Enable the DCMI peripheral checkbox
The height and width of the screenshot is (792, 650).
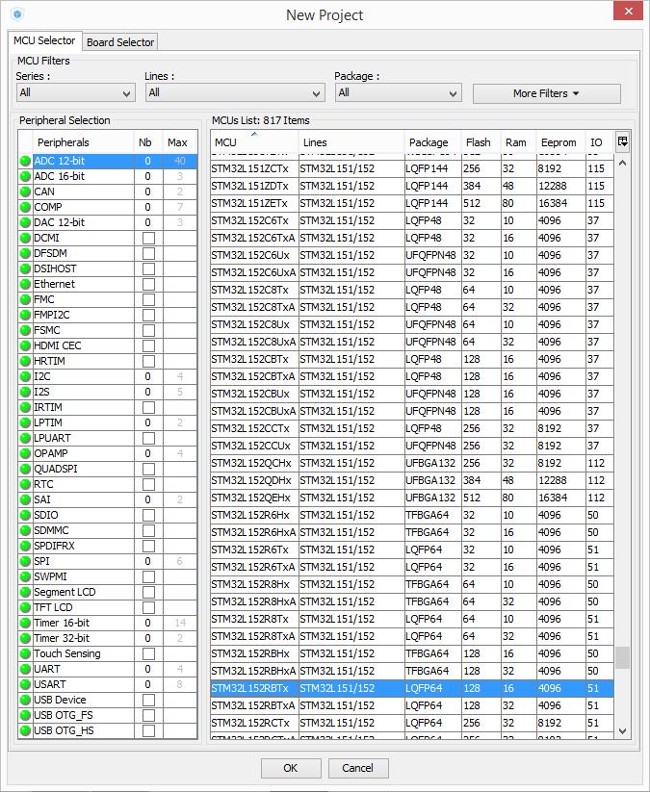(148, 239)
